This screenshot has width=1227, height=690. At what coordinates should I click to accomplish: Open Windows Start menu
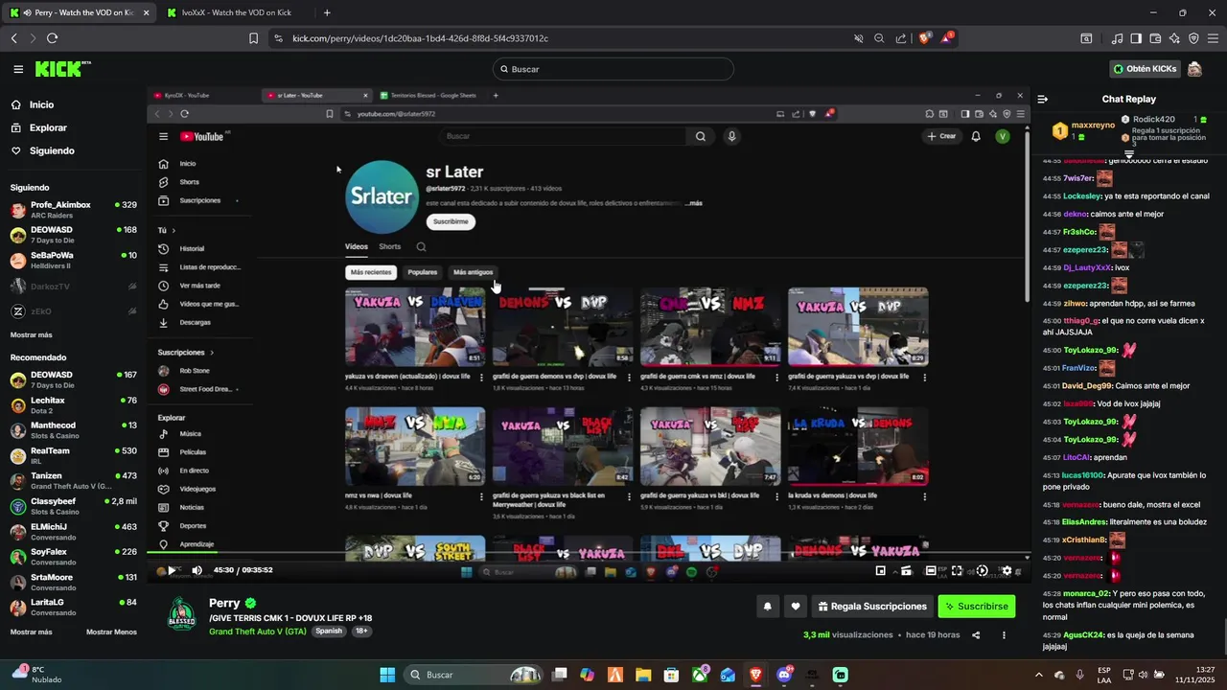pyautogui.click(x=387, y=675)
